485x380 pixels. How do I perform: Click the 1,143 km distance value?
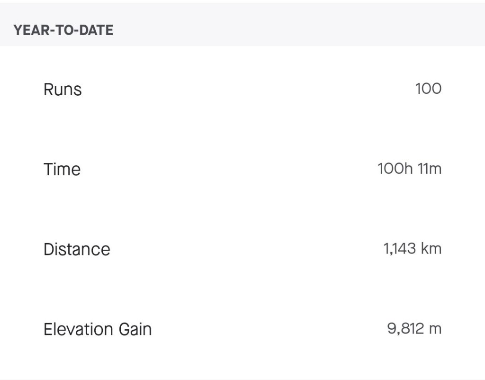[412, 249]
